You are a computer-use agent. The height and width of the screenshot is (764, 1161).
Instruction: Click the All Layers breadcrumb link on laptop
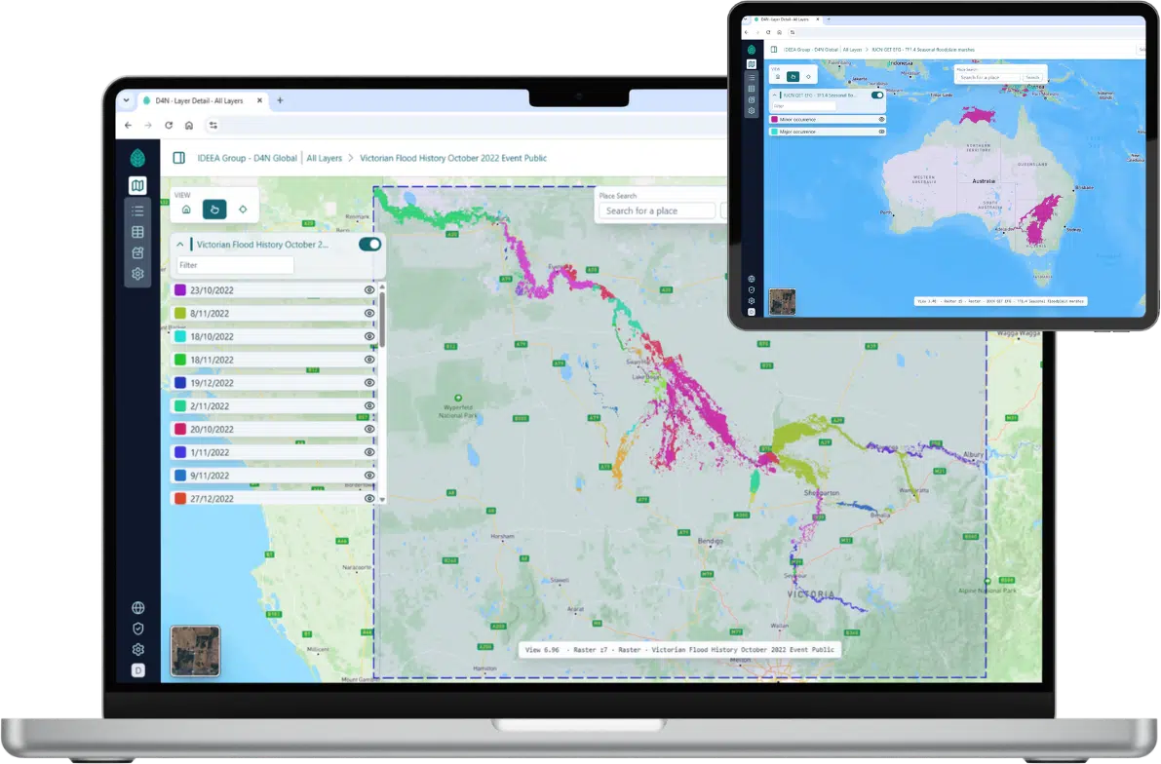tap(325, 158)
